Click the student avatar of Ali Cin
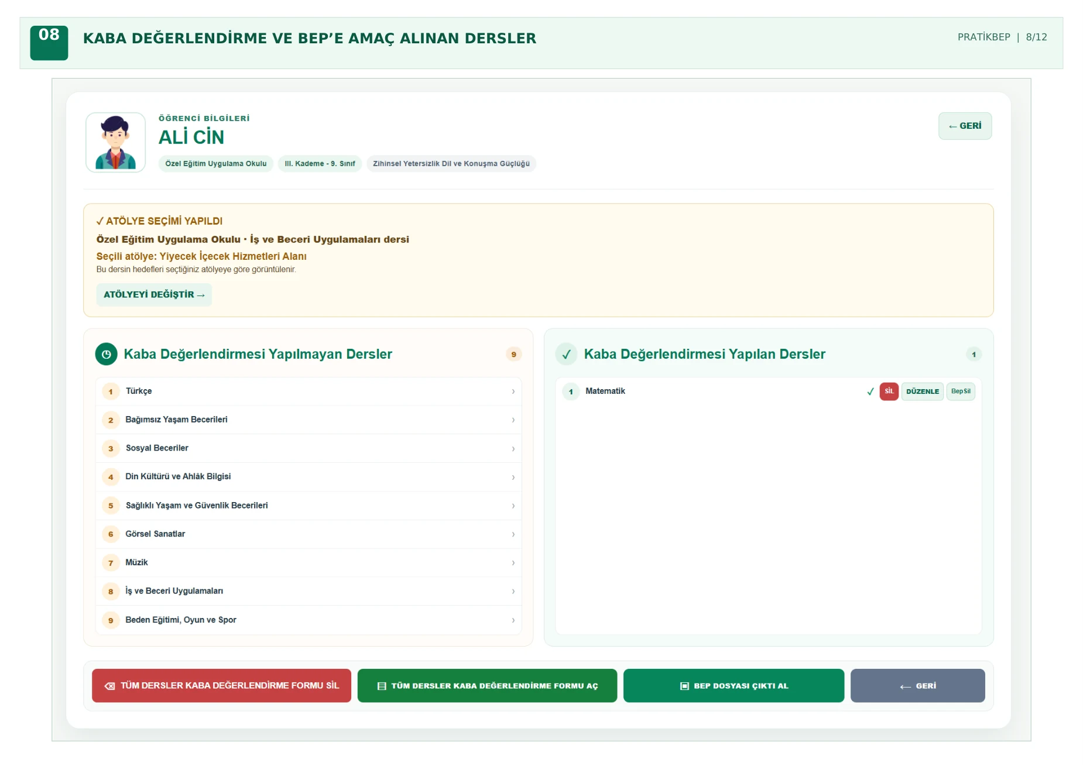 point(116,142)
